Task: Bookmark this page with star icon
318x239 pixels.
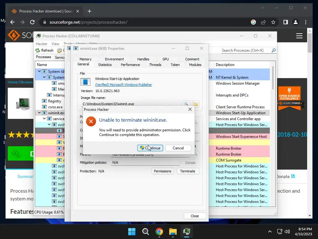Action: (x=273, y=22)
